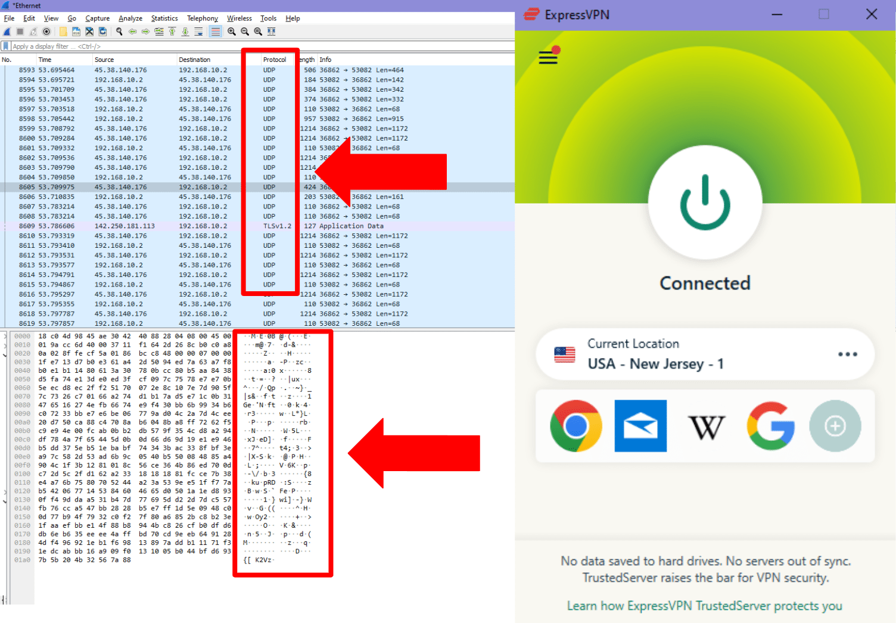Reset text size to normal

pos(258,32)
